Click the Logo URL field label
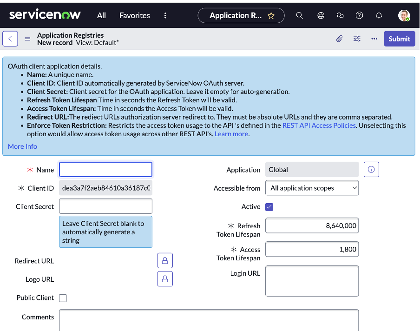 click(x=39, y=279)
